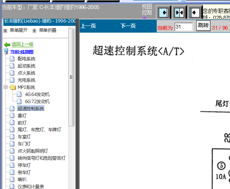Click the current wiring diagram computer icon
The image size is (230, 189).
click(6, 51)
